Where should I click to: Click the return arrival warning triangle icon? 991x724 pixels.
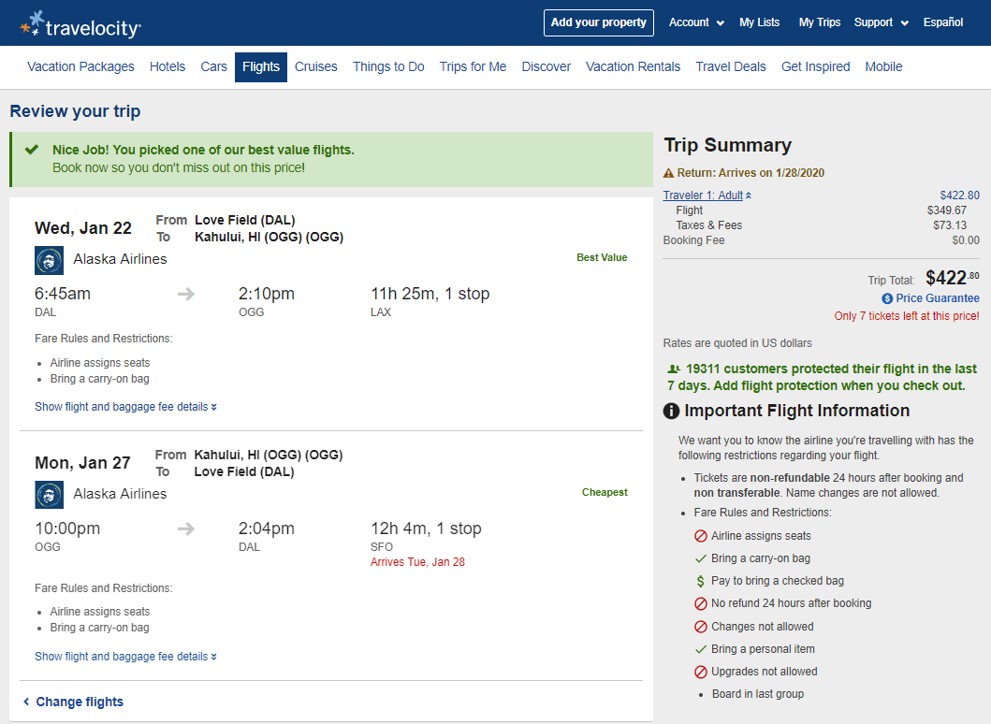pos(668,172)
